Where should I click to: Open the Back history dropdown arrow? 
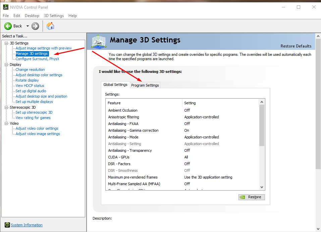point(28,26)
